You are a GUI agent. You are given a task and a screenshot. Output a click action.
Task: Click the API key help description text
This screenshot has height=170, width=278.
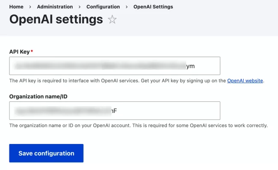coord(137,81)
